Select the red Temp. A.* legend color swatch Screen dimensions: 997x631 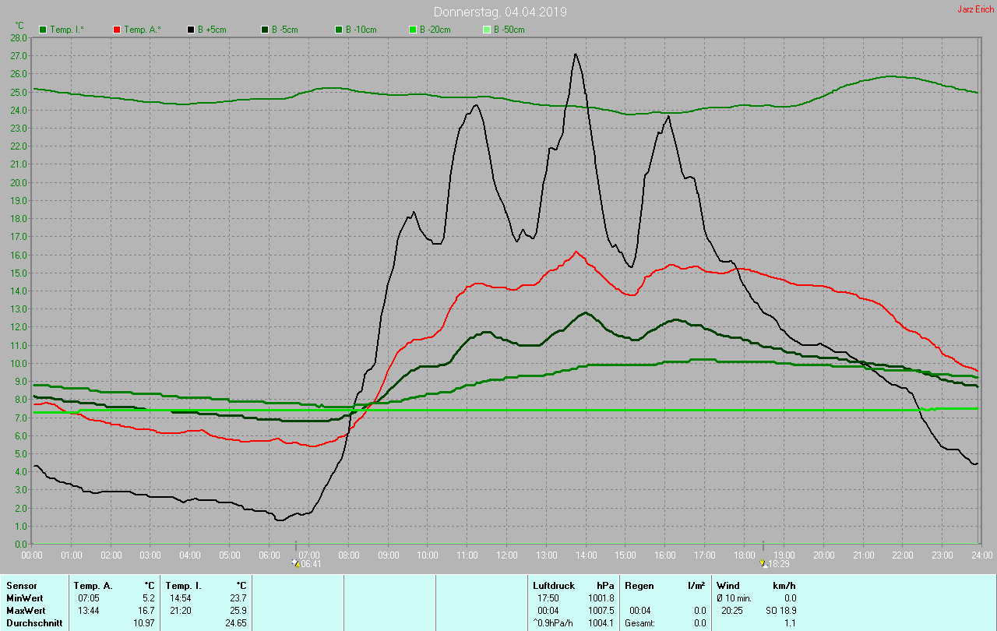118,30
